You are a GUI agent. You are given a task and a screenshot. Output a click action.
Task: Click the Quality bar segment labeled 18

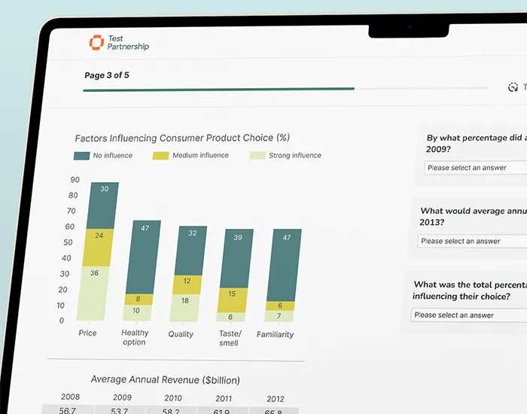coord(185,308)
